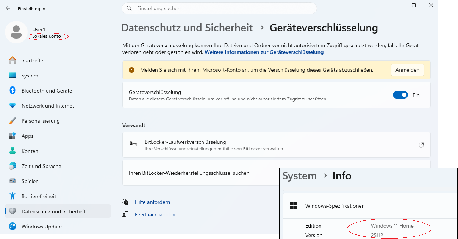The width and height of the screenshot is (458, 239).
Task: Click Windows-Spezifikationen row
Action: 370,206
